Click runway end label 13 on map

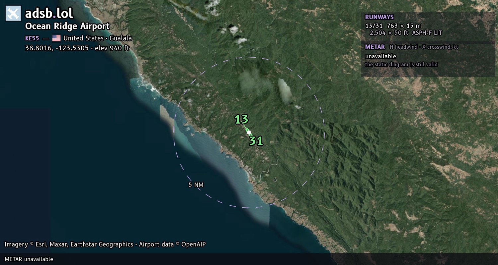(241, 119)
